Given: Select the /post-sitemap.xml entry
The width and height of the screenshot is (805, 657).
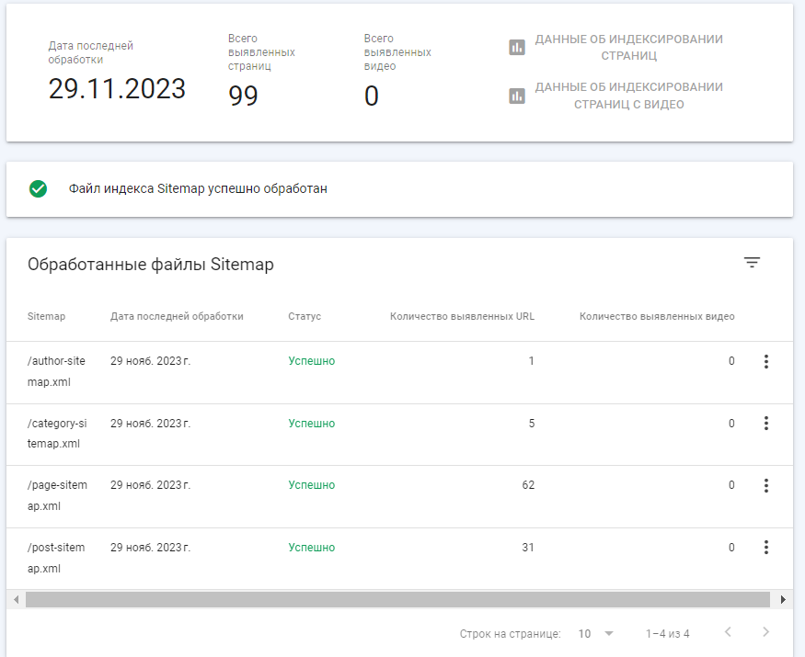Looking at the screenshot, I should [x=56, y=558].
